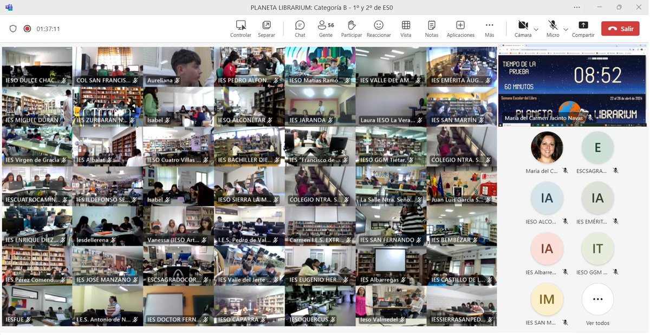Open Aplicaciones to add an app
Viewport: 650px width, 335px height.
coord(460,29)
